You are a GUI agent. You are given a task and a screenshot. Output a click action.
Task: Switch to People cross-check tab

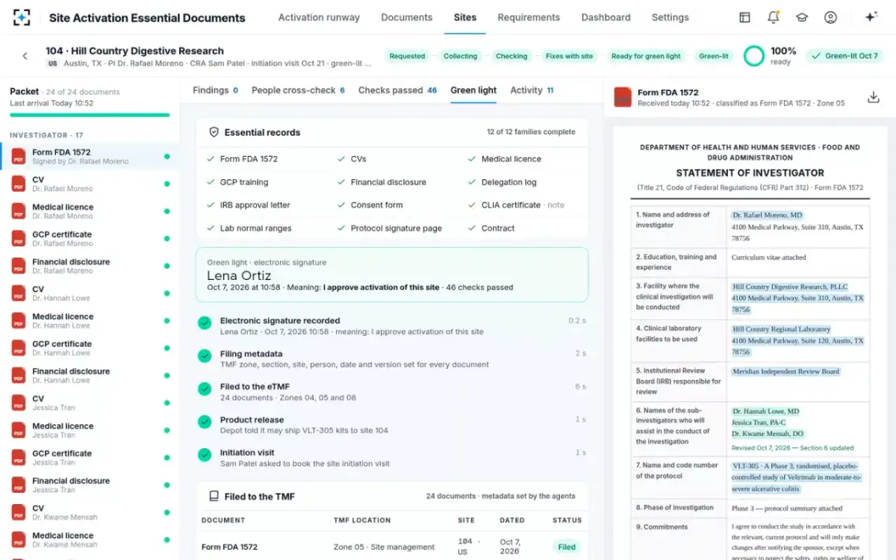(x=298, y=90)
